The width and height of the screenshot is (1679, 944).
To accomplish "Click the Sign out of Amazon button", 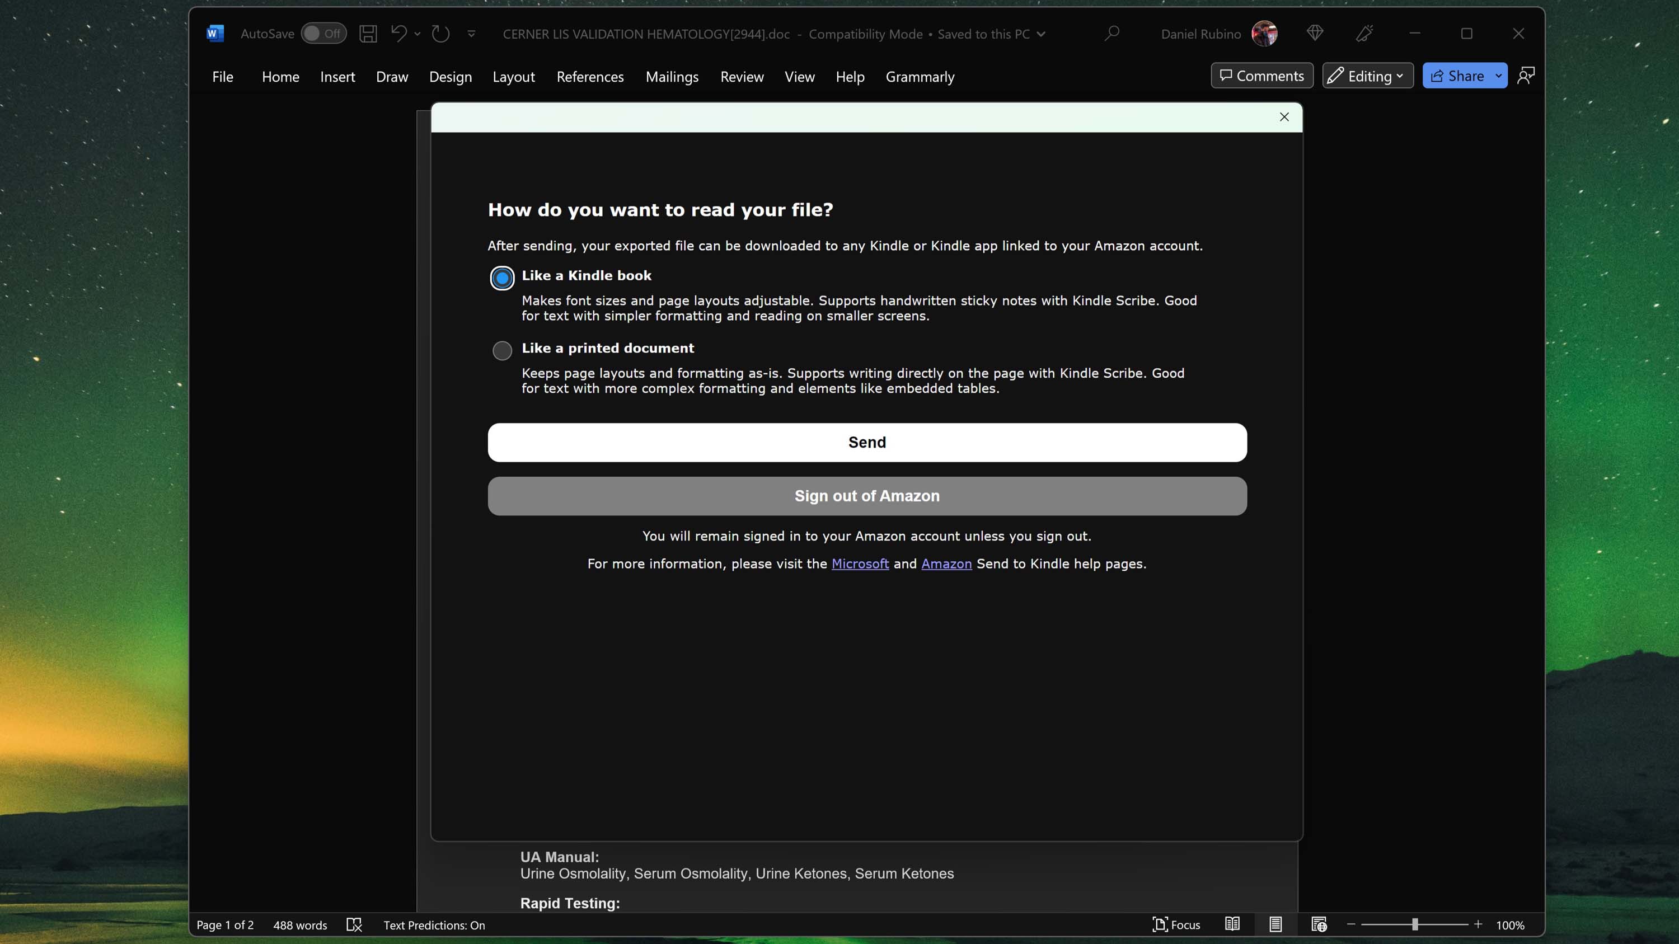I will (x=866, y=496).
